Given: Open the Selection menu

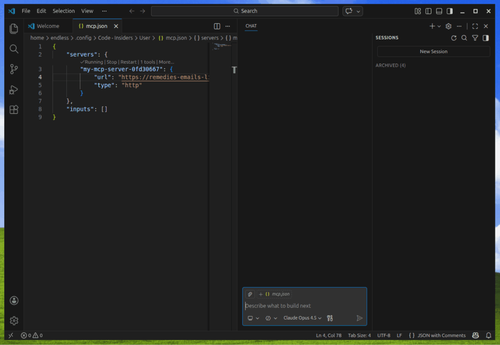Looking at the screenshot, I should (x=63, y=11).
